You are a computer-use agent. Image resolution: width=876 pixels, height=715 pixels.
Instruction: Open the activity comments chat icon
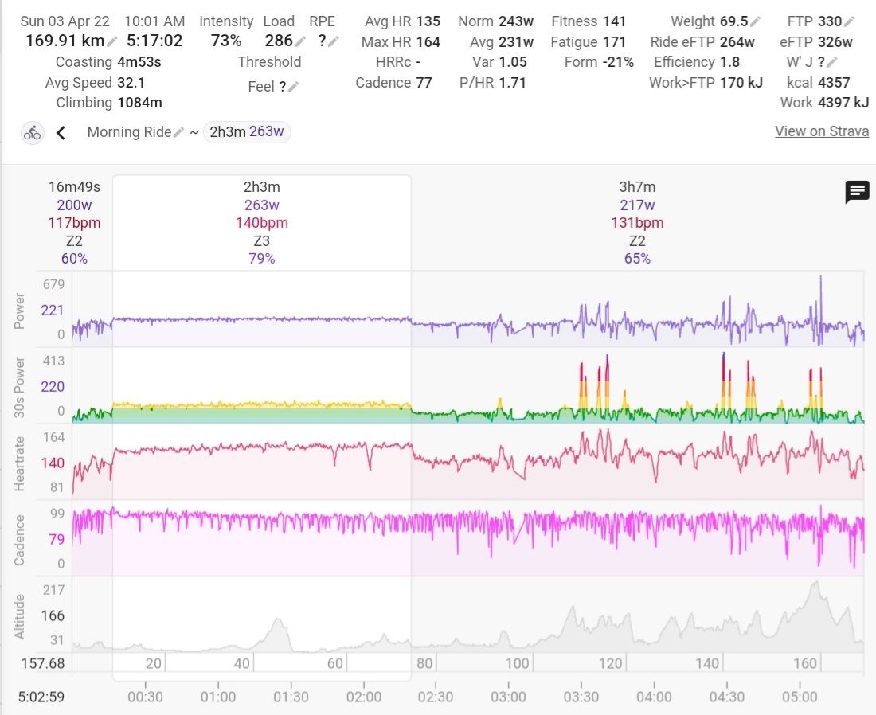pyautogui.click(x=857, y=192)
